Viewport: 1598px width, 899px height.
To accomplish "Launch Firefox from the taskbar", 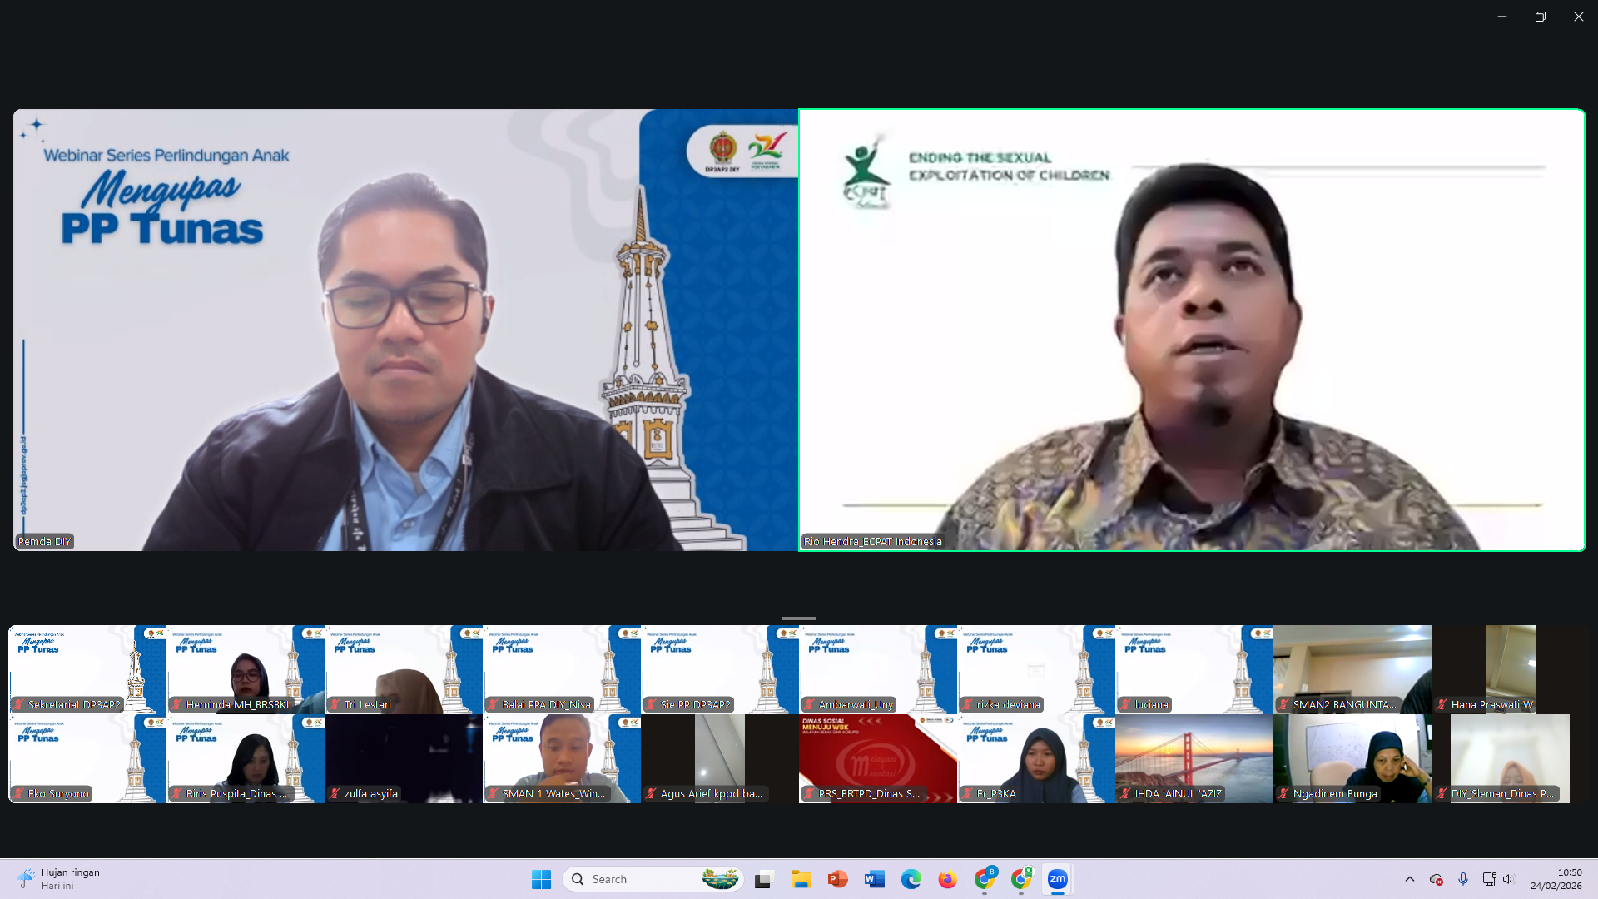I will [x=947, y=879].
